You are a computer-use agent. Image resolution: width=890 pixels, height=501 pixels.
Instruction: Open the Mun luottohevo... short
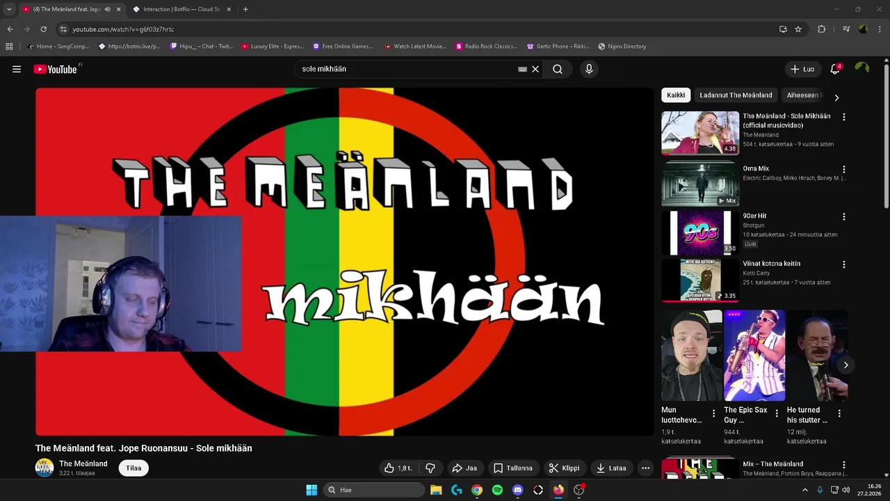(x=692, y=356)
